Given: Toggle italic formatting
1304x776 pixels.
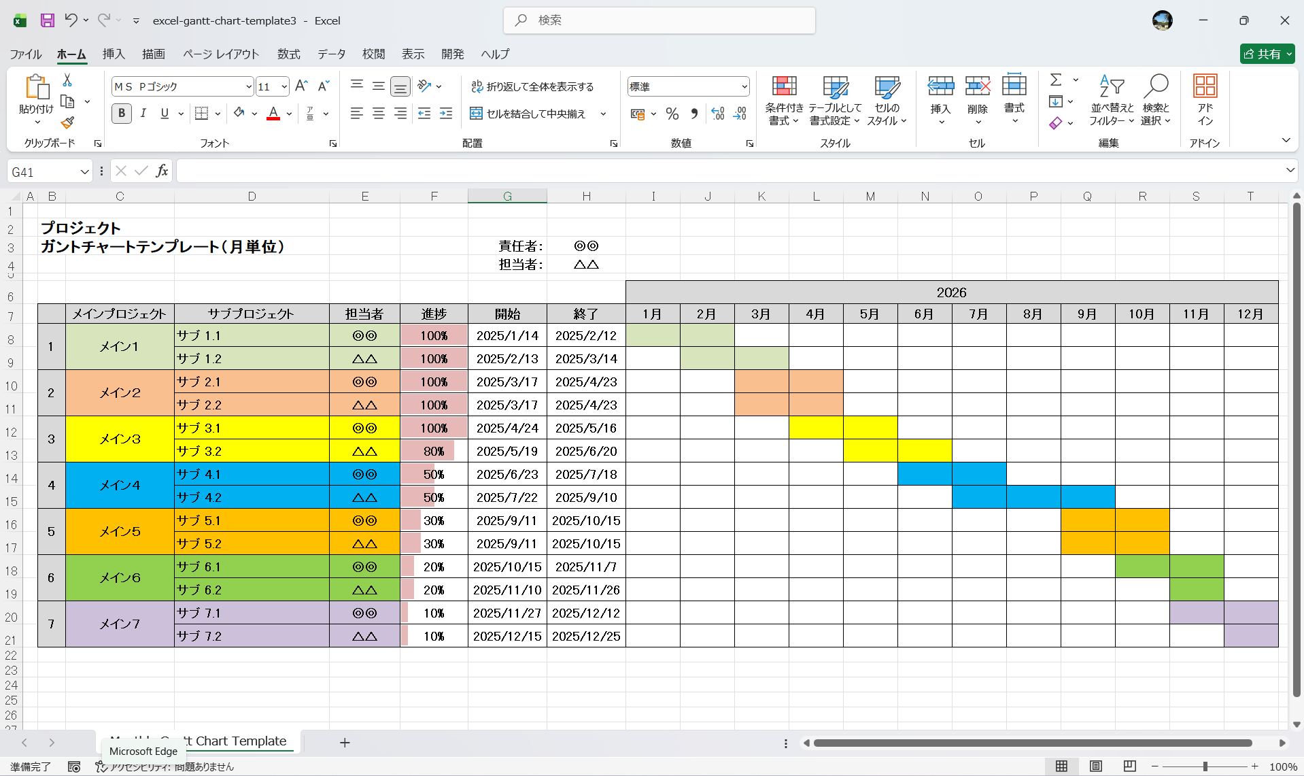Looking at the screenshot, I should pos(143,114).
